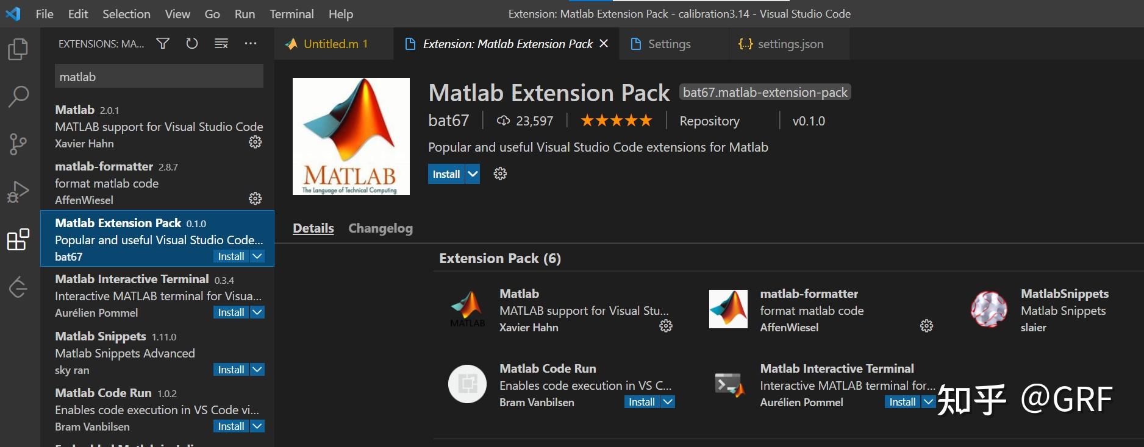1144x447 pixels.
Task: Open the Run menu
Action: [245, 13]
